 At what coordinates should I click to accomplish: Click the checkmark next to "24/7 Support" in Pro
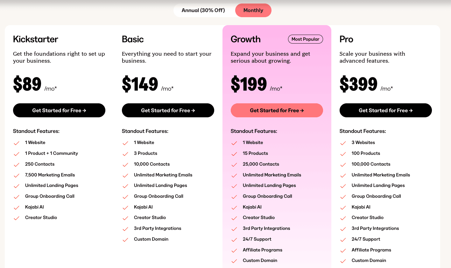click(343, 240)
